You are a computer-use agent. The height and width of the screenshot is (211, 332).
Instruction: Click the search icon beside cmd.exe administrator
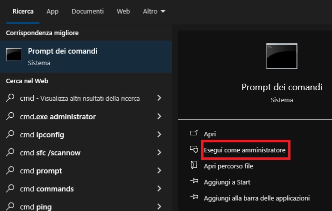pyautogui.click(x=10, y=116)
